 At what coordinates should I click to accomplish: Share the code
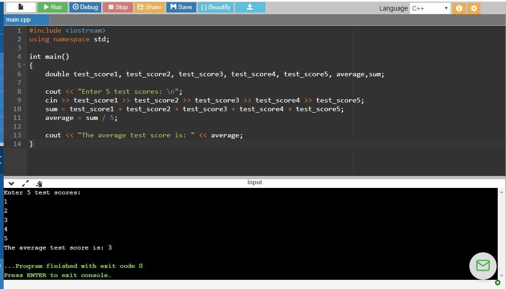(149, 7)
